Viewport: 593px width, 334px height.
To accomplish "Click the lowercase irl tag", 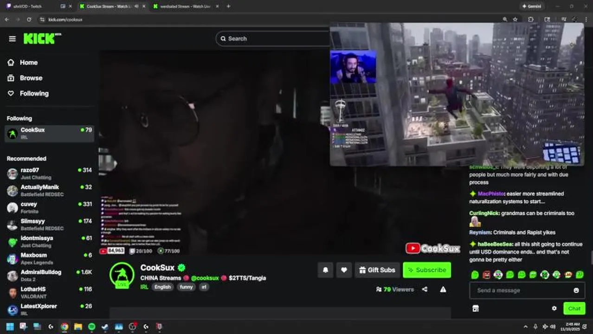I will point(204,287).
